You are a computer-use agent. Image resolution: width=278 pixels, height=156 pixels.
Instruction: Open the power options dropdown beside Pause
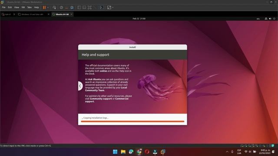(48, 7)
